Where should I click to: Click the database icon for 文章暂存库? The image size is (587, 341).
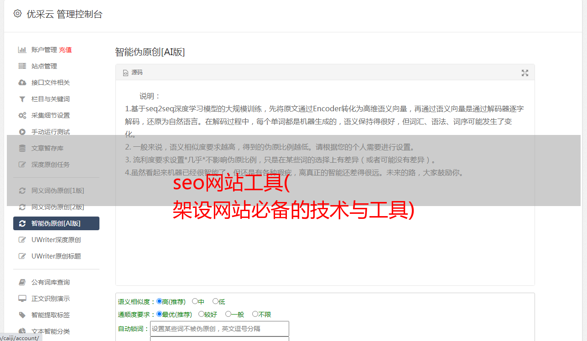pos(22,148)
